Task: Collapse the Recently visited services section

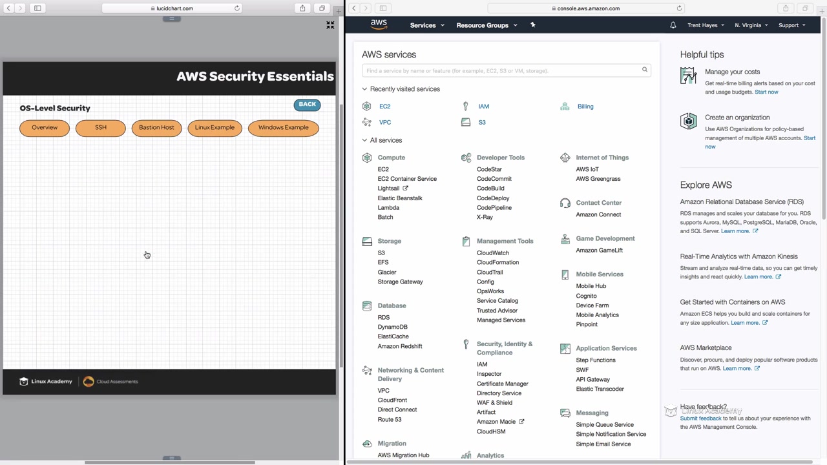Action: (x=364, y=89)
